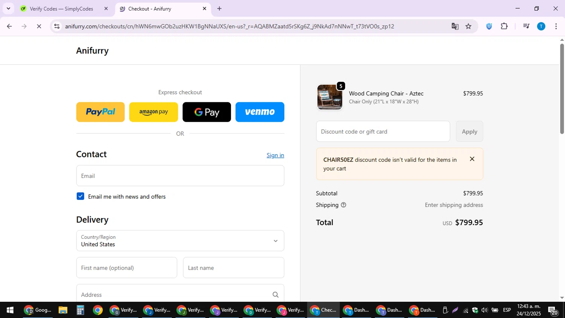
Task: Open the Chrome profile avatar T
Action: (541, 26)
